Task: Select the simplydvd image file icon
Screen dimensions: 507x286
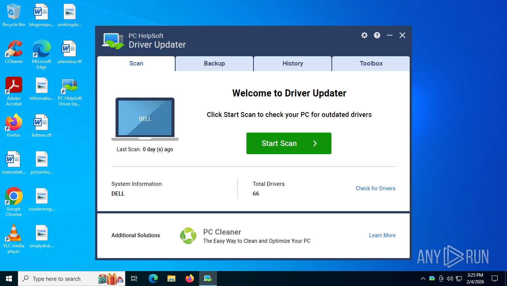Action: click(41, 236)
